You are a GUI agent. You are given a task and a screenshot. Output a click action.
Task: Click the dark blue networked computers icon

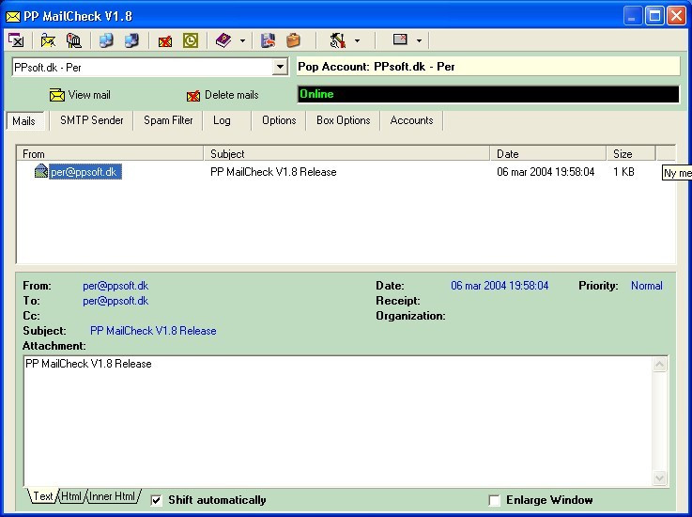(x=131, y=40)
